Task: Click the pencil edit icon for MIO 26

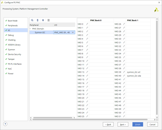Action: pos(124,24)
